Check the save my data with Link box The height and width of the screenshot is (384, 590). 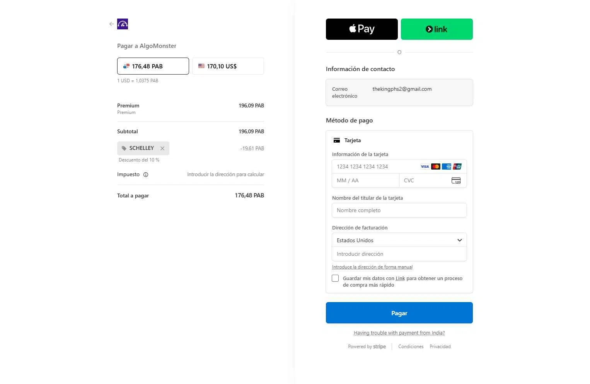335,278
